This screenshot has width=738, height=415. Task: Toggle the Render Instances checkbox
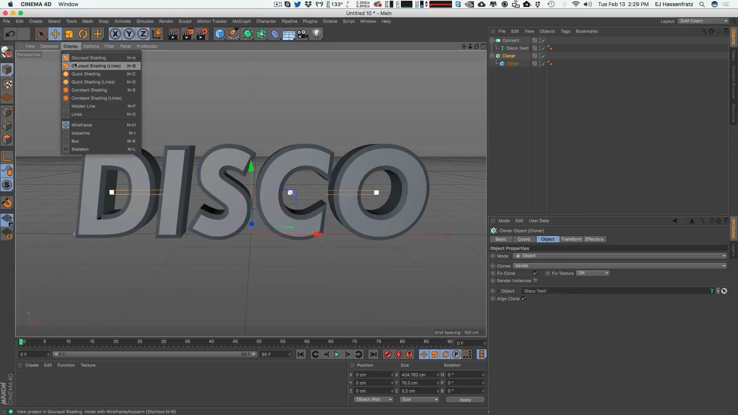[x=535, y=281]
